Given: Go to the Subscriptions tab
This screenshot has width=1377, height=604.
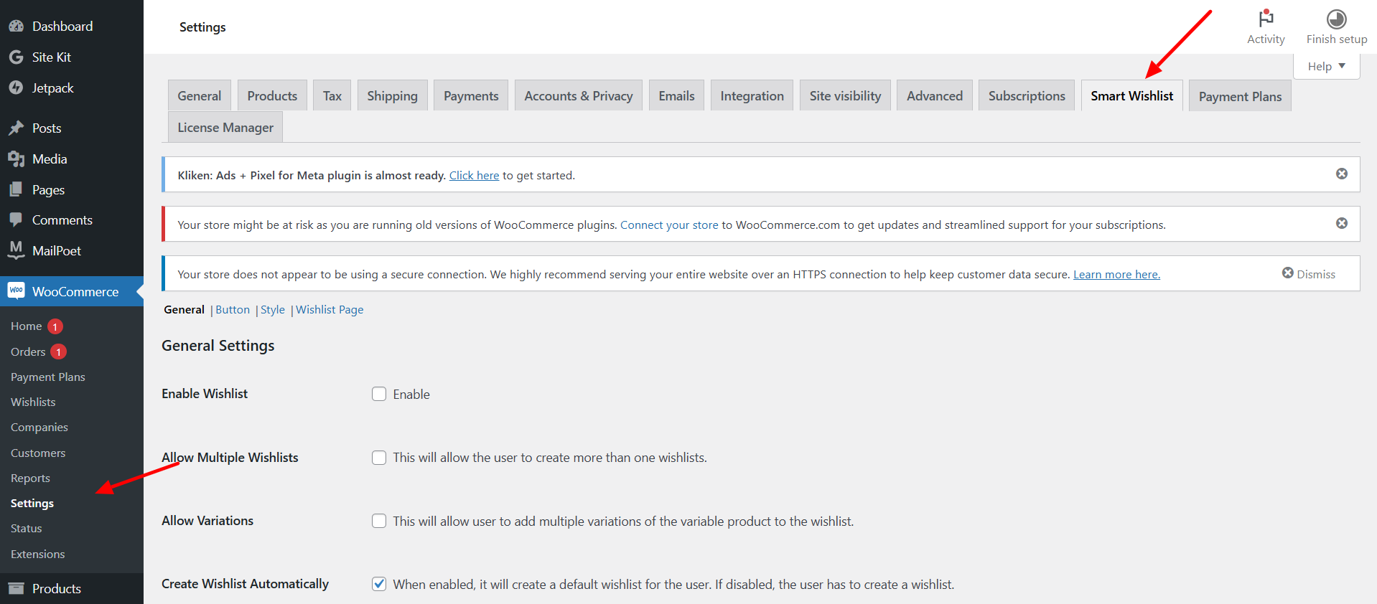Looking at the screenshot, I should [x=1027, y=95].
